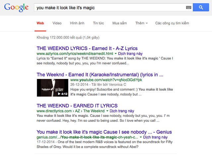Click the Earned It video thumbnail

(x=52, y=88)
